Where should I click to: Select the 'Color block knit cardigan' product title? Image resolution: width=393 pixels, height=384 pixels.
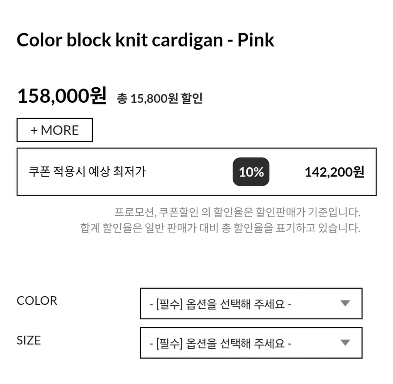pos(119,40)
